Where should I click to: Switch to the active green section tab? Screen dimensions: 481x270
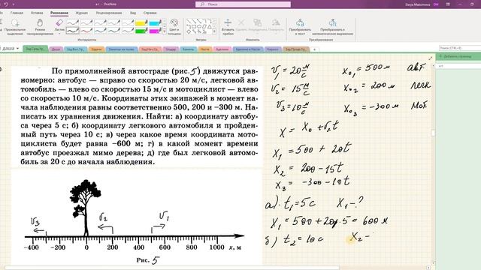point(35,49)
